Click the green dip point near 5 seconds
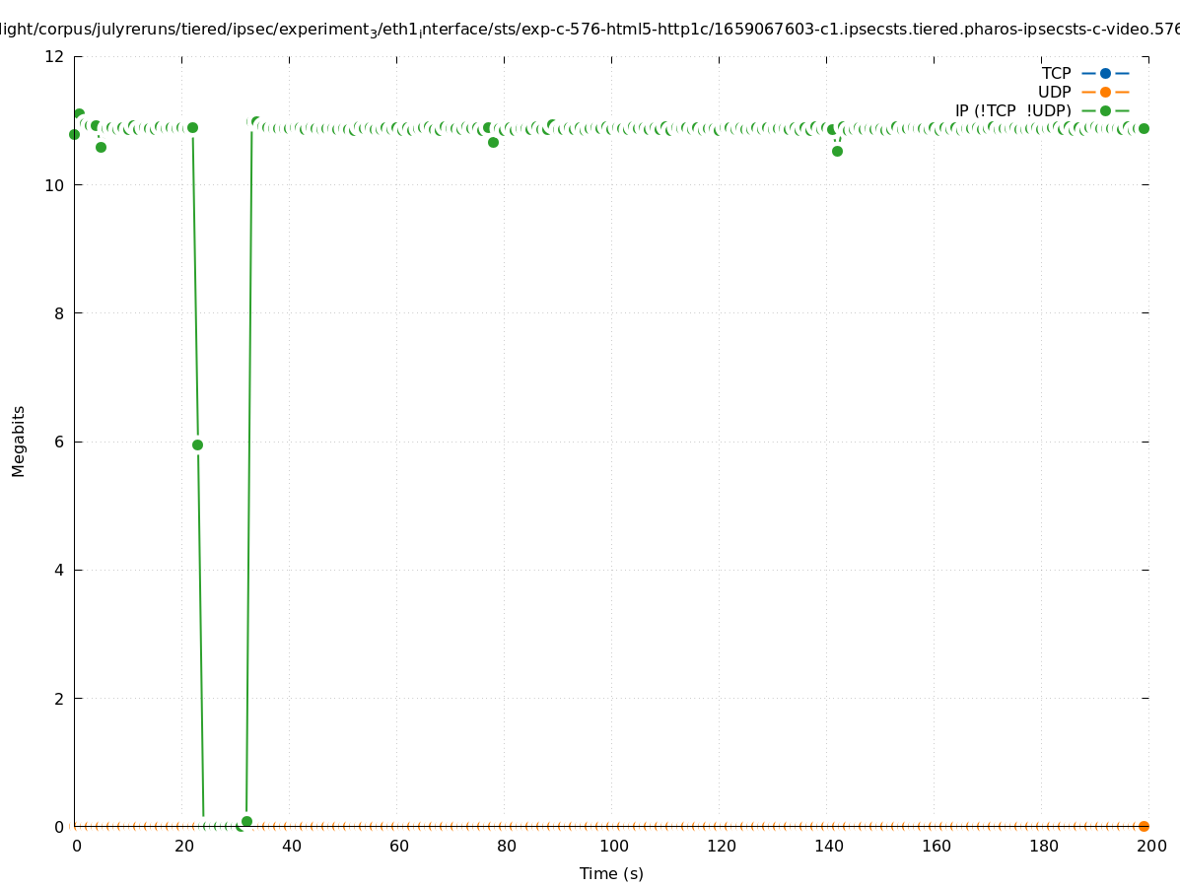The width and height of the screenshot is (1180, 887). coord(101,147)
